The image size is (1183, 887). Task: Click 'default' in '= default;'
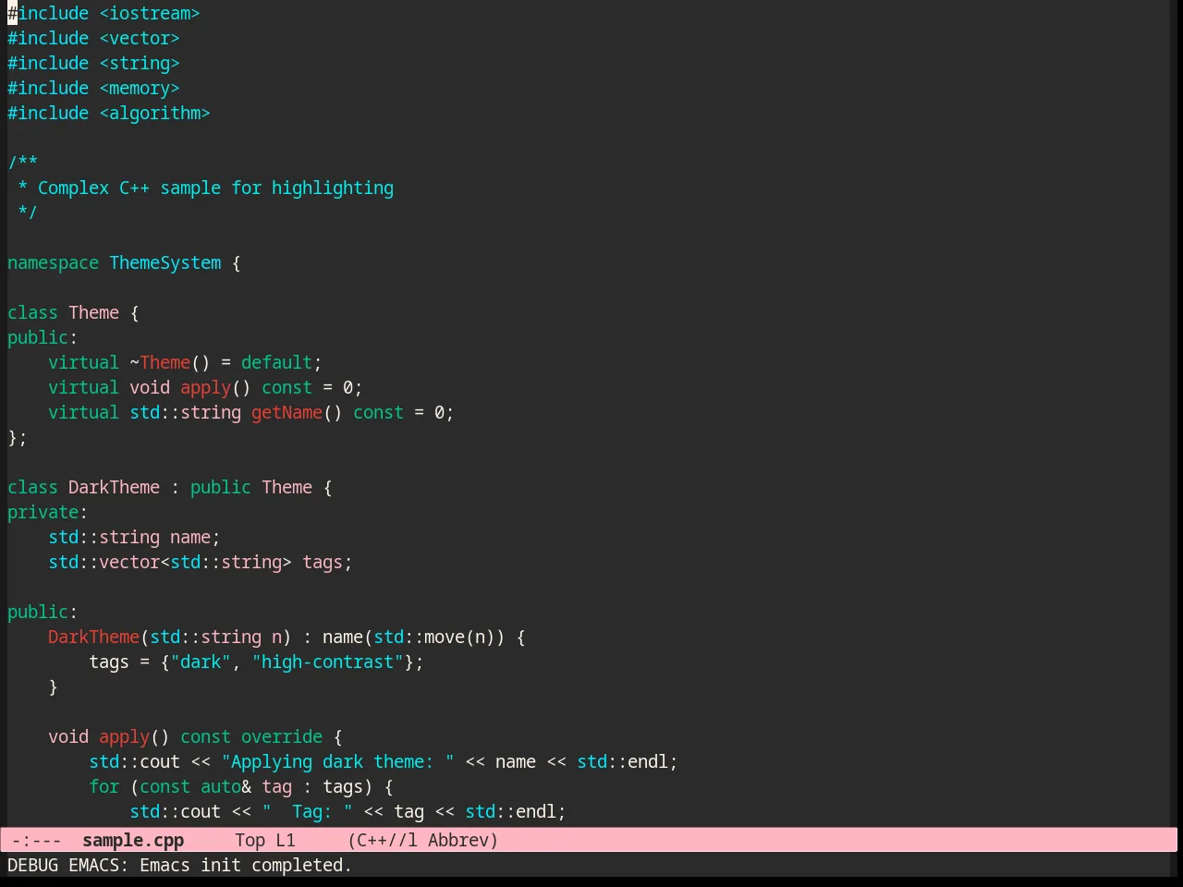click(x=276, y=362)
